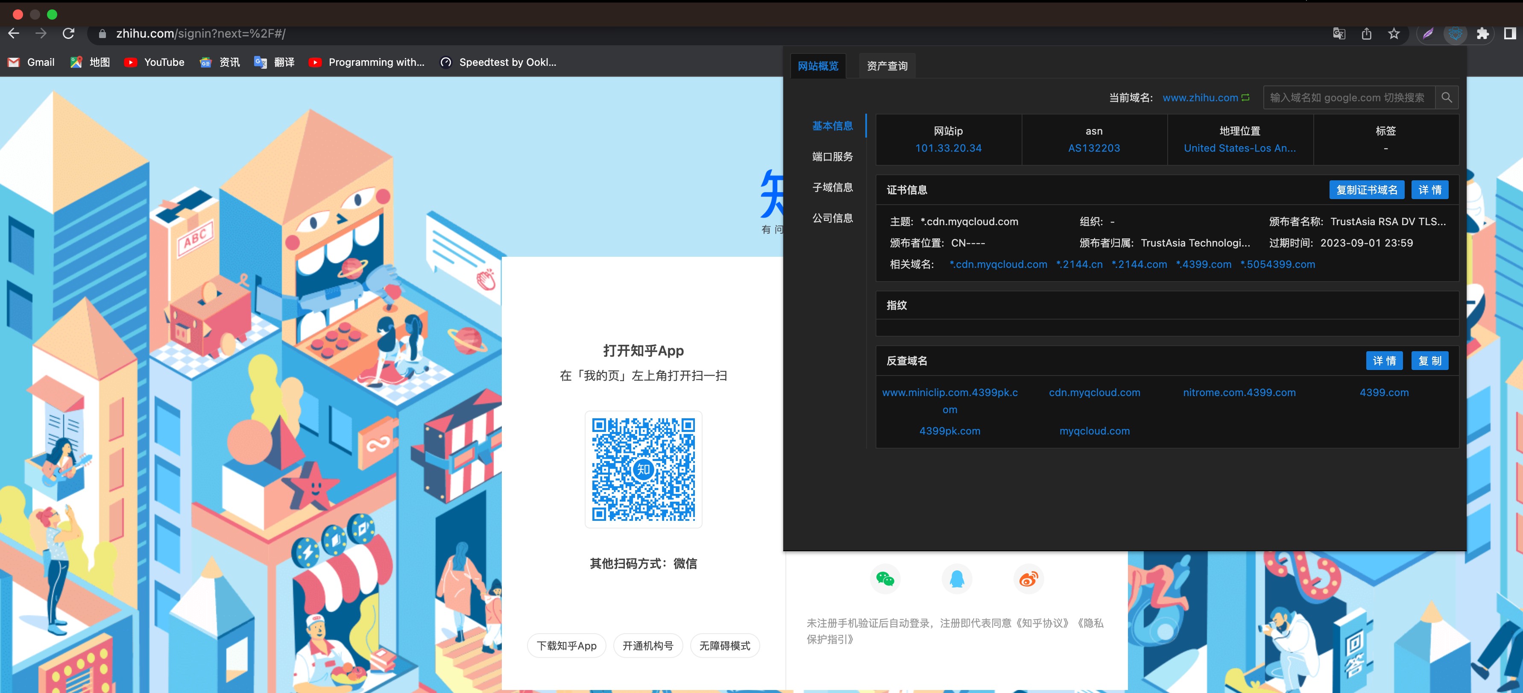Open the 端口服务 section
Viewport: 1523px width, 693px height.
[832, 157]
